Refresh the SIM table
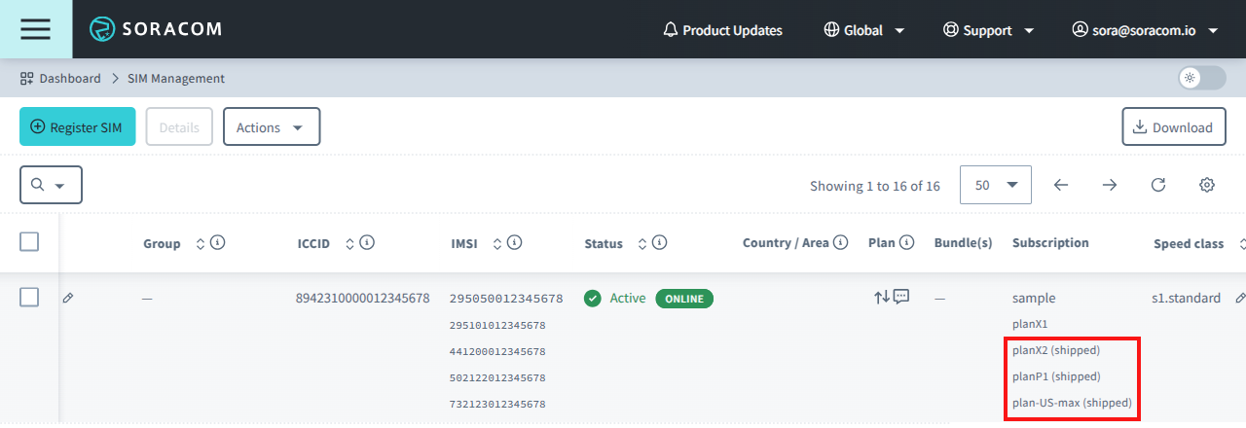 tap(1158, 185)
